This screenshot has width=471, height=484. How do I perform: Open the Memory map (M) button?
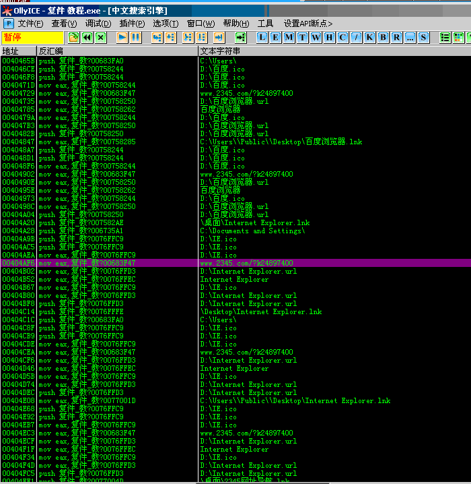click(289, 38)
